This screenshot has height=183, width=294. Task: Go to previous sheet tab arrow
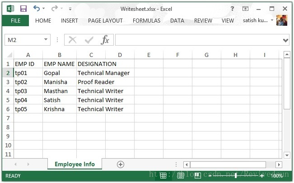point(15,164)
